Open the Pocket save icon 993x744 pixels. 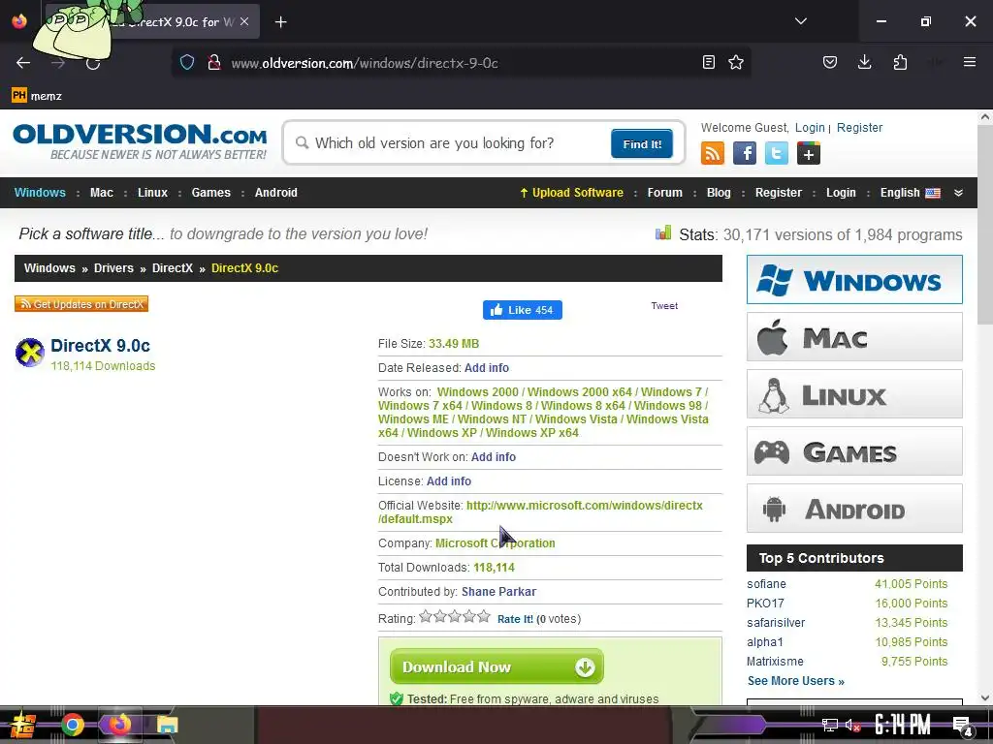(830, 62)
